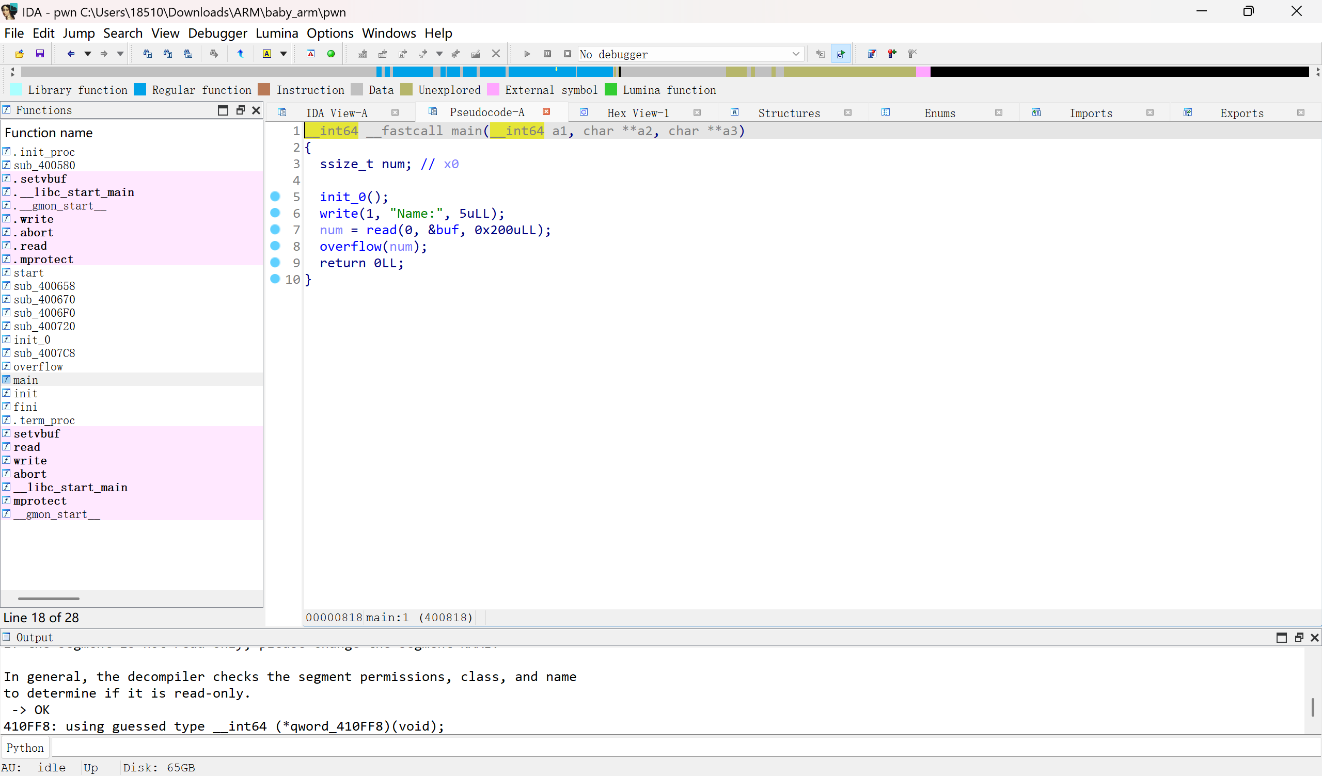Click the red triangle problems icon
Viewport: 1322px width, 776px height.
click(310, 54)
